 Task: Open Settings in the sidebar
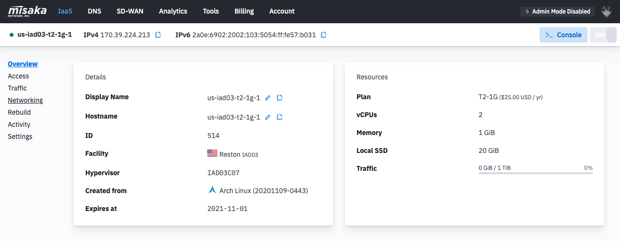click(20, 136)
